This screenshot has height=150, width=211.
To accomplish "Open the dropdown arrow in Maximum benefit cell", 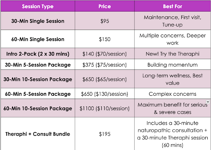I will point(208,102).
